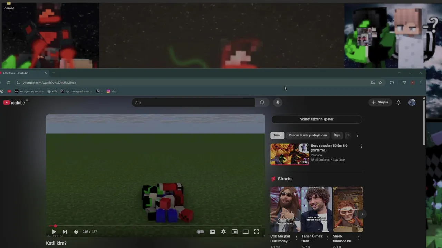Viewport: 442px width, 248px height.
Task: Play the Katil kim? video
Action: tap(54, 232)
